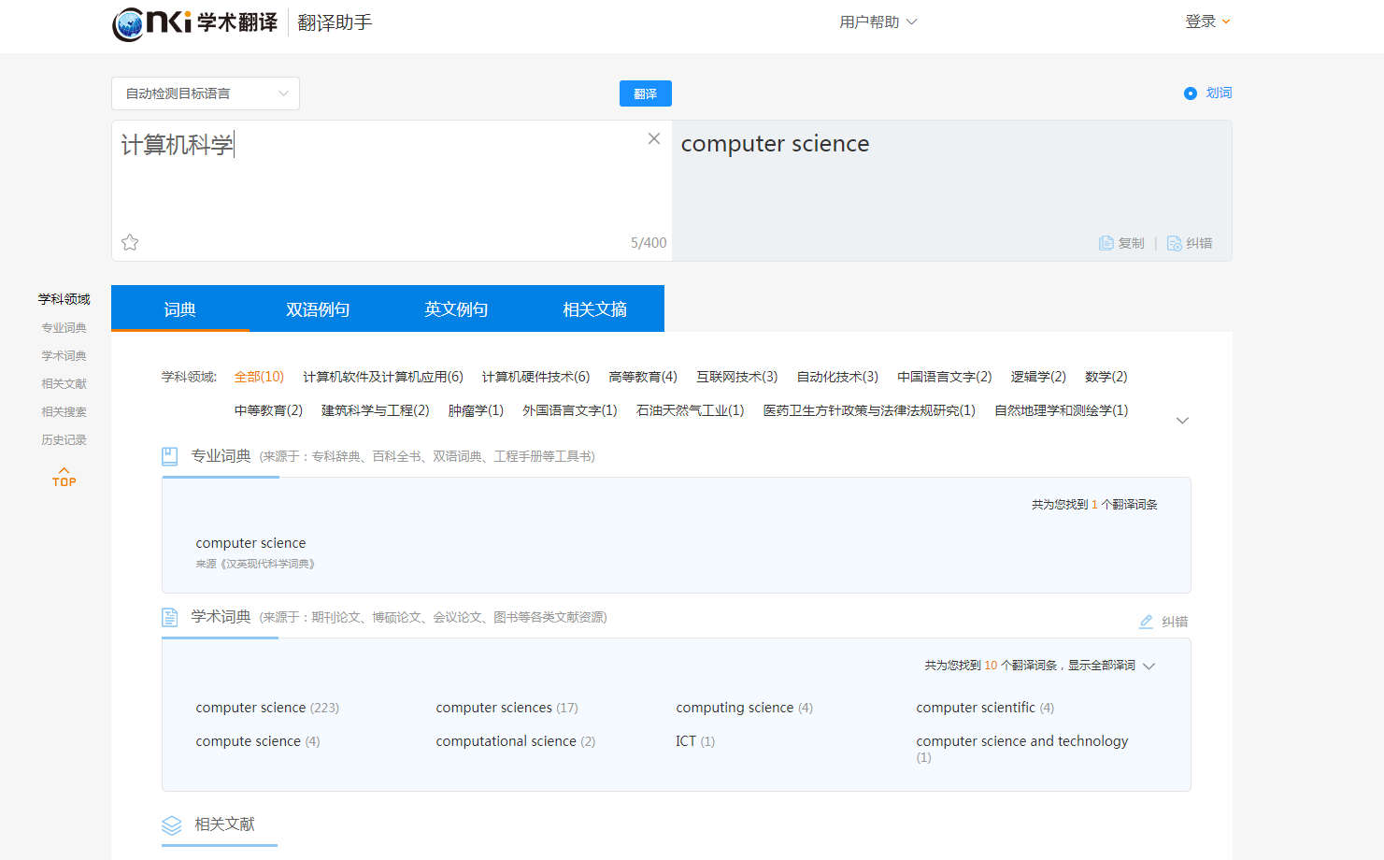The width and height of the screenshot is (1384, 860).
Task: Filter by 互联网技术(3)
Action: [x=736, y=377]
